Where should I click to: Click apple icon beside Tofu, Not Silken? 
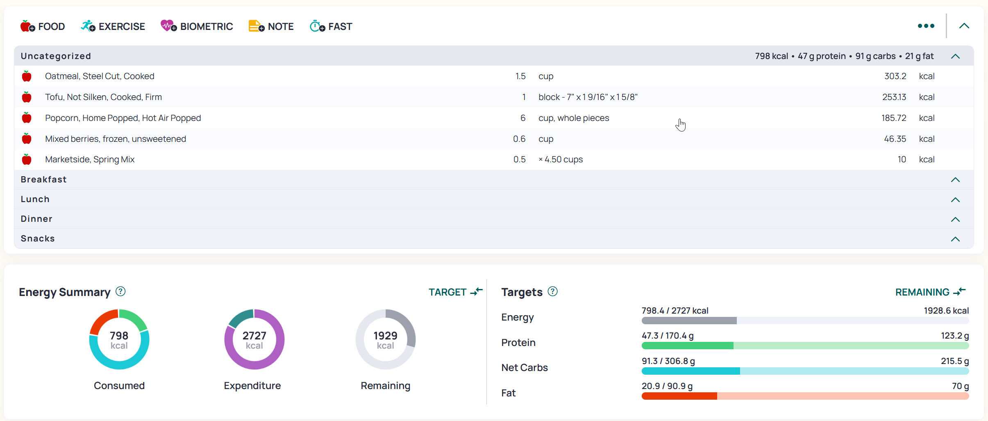pos(27,97)
